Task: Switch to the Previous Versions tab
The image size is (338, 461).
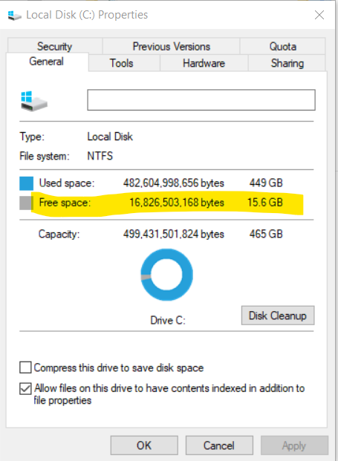Action: [x=171, y=46]
